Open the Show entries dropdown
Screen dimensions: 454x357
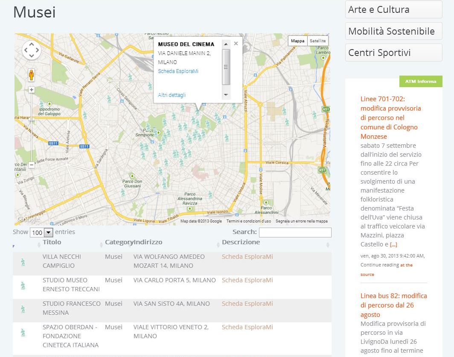tap(41, 232)
